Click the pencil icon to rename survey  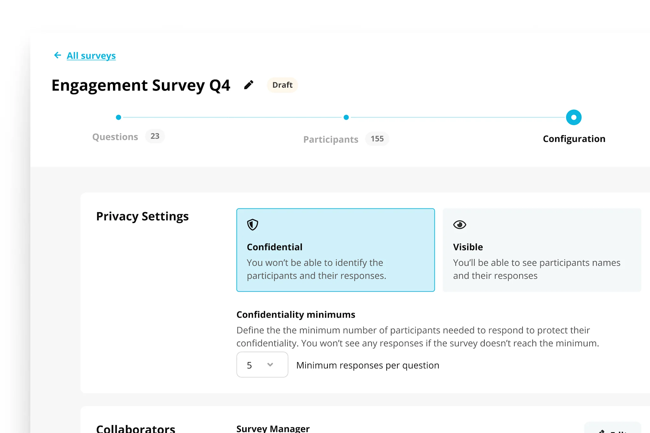click(249, 85)
